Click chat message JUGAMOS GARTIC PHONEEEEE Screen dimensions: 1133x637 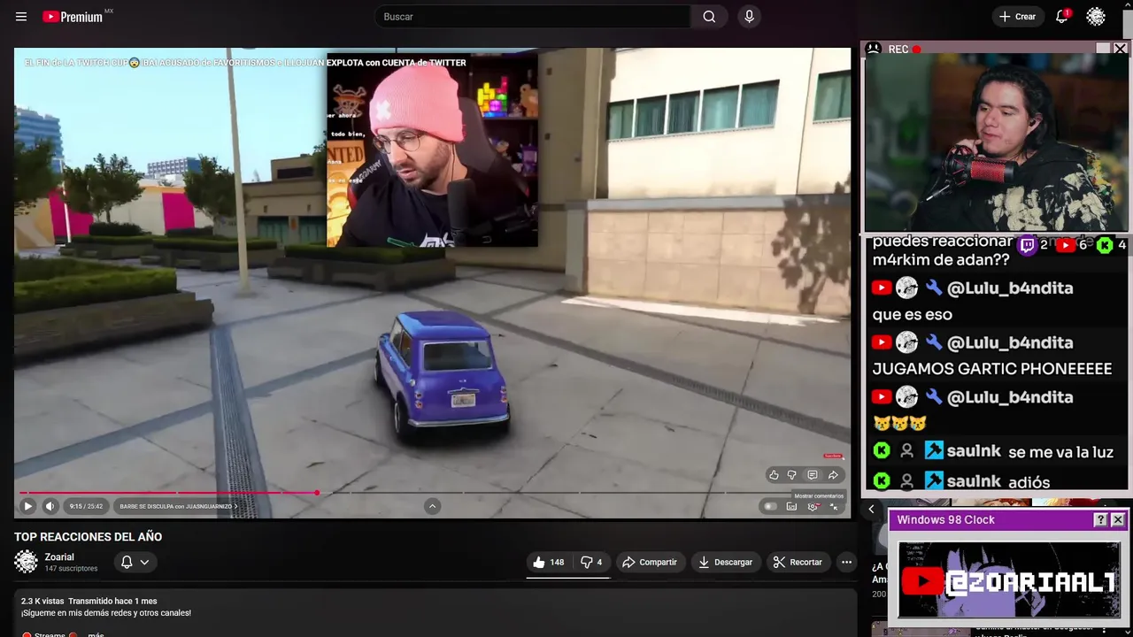pyautogui.click(x=992, y=369)
